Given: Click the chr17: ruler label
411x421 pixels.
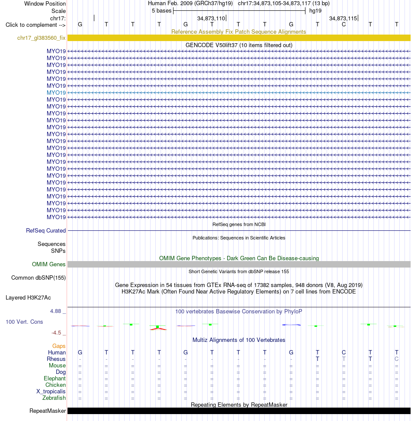Looking at the screenshot, I should [58, 18].
